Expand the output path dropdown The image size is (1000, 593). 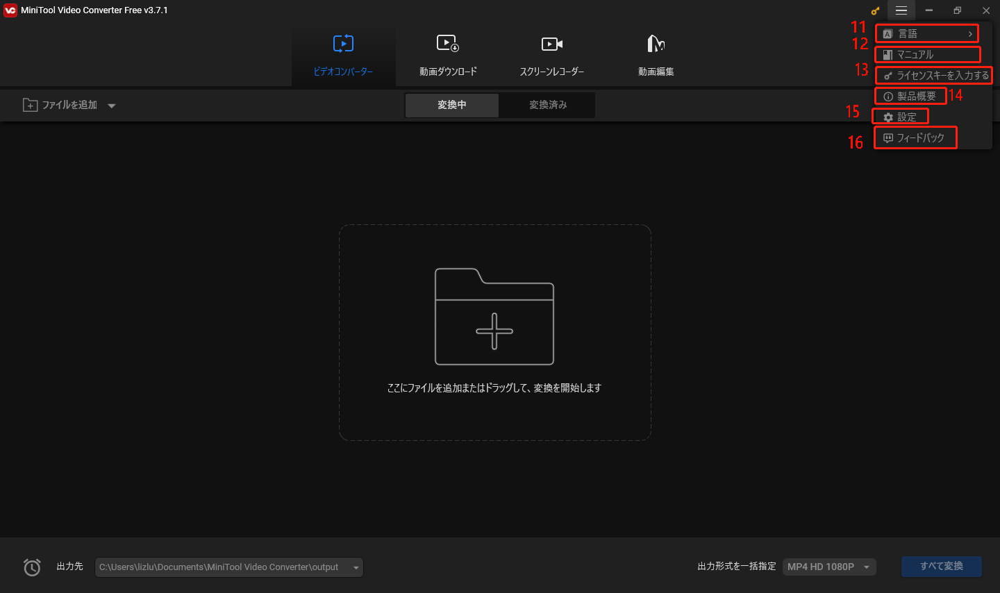356,567
